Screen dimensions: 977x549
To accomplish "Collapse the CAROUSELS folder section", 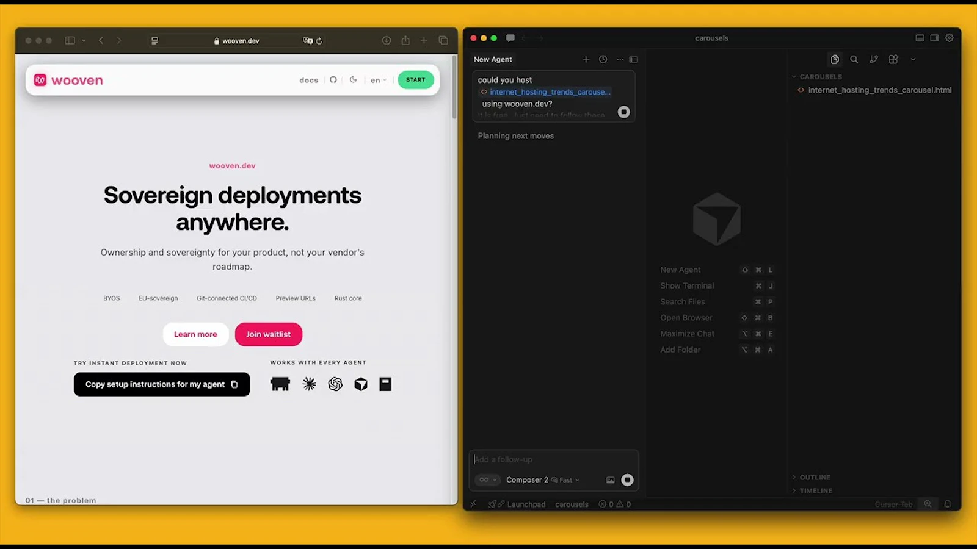I will coord(816,77).
